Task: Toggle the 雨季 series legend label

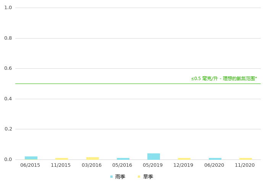Action: pyautogui.click(x=120, y=177)
